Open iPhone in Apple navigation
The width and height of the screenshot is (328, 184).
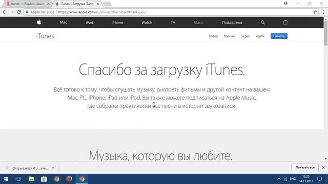click(x=117, y=22)
